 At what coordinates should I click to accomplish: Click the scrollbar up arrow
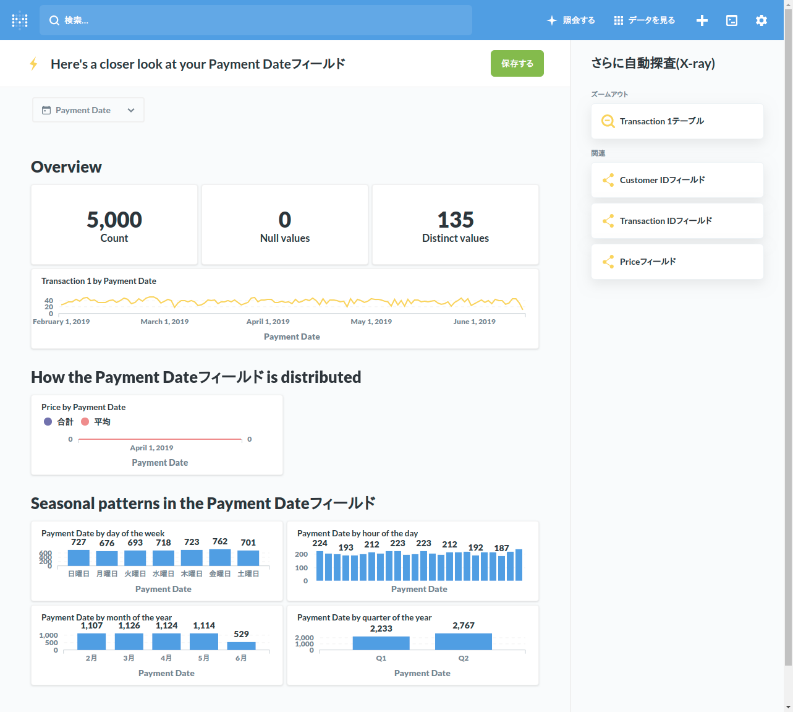point(788,4)
